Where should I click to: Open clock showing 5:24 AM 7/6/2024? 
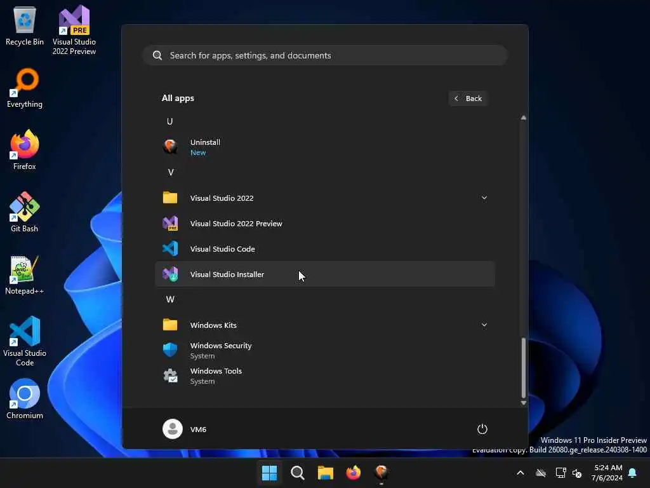pyautogui.click(x=607, y=473)
